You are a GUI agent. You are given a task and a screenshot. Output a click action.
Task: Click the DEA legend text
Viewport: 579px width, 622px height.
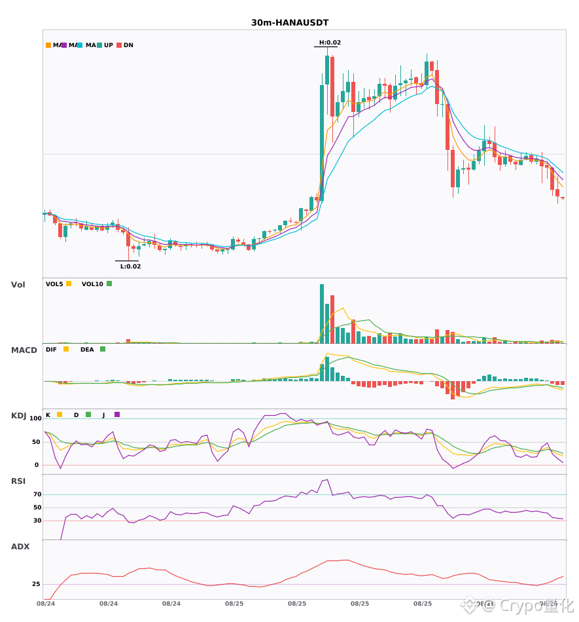[87, 350]
